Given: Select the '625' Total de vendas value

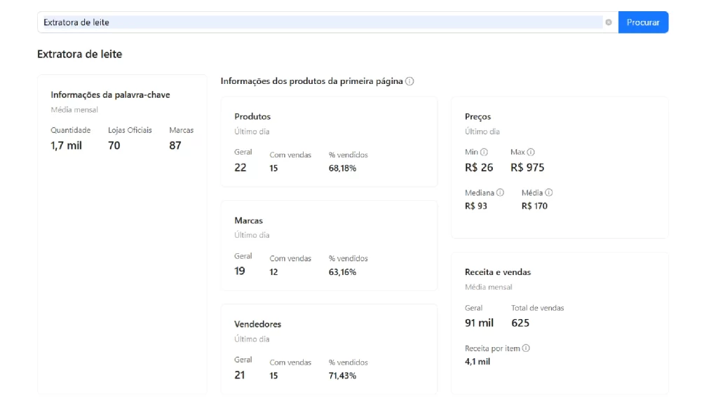Looking at the screenshot, I should (x=520, y=323).
